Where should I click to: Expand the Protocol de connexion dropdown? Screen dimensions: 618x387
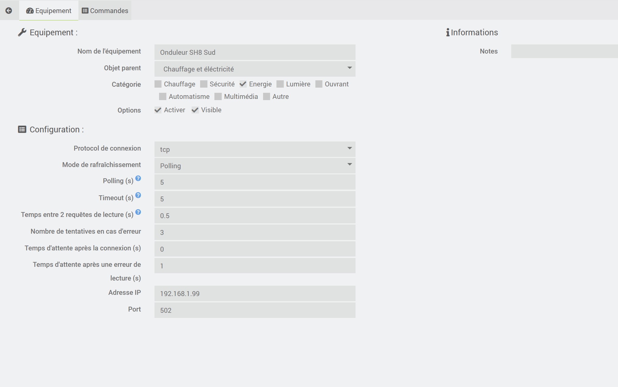click(x=255, y=149)
